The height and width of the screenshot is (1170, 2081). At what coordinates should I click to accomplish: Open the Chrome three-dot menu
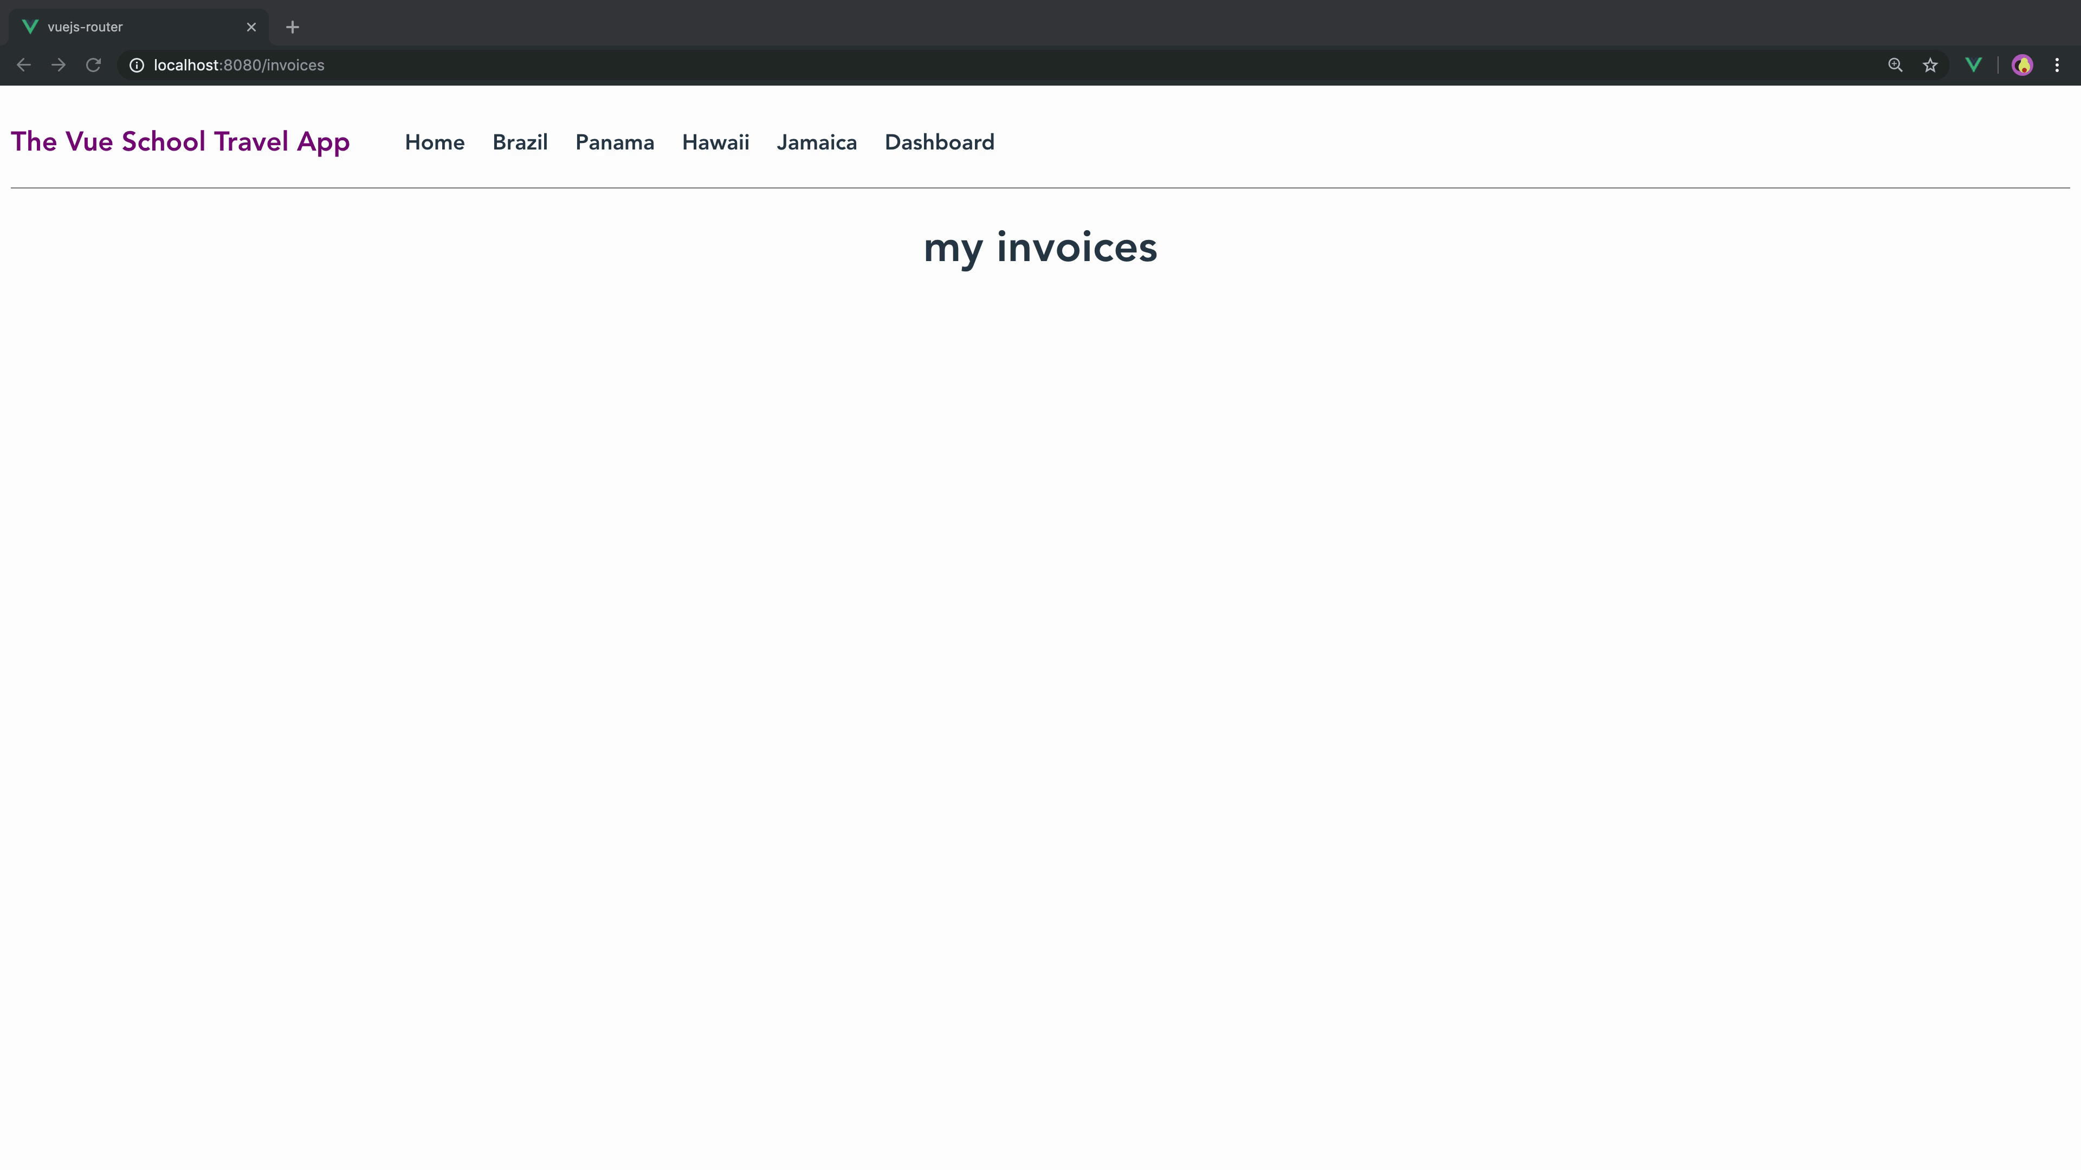2057,66
